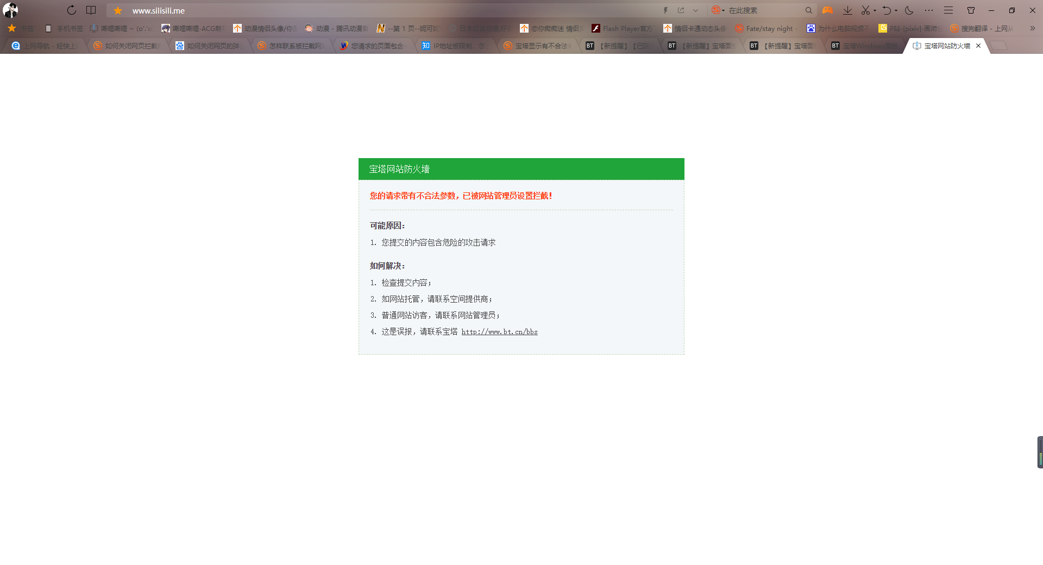Viewport: 1043px width, 565px height.
Task: Expand the address bar dropdown chevron
Action: pyautogui.click(x=695, y=10)
